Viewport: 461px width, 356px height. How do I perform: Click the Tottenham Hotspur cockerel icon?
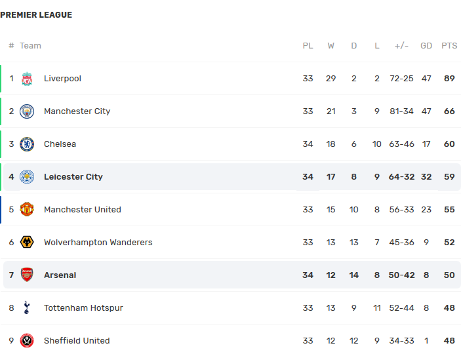pyautogui.click(x=27, y=308)
